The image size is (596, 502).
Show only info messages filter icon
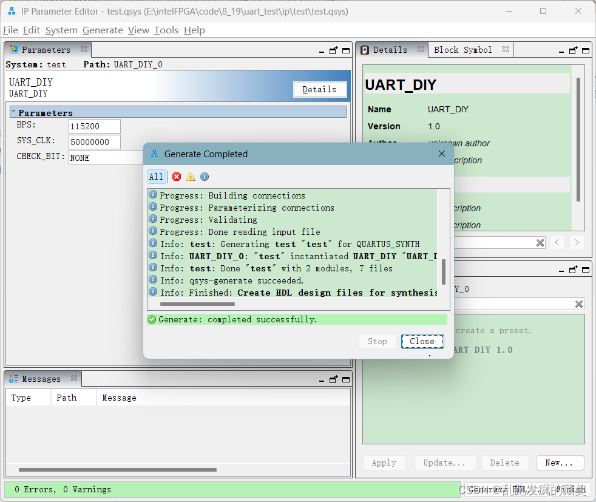coord(205,177)
